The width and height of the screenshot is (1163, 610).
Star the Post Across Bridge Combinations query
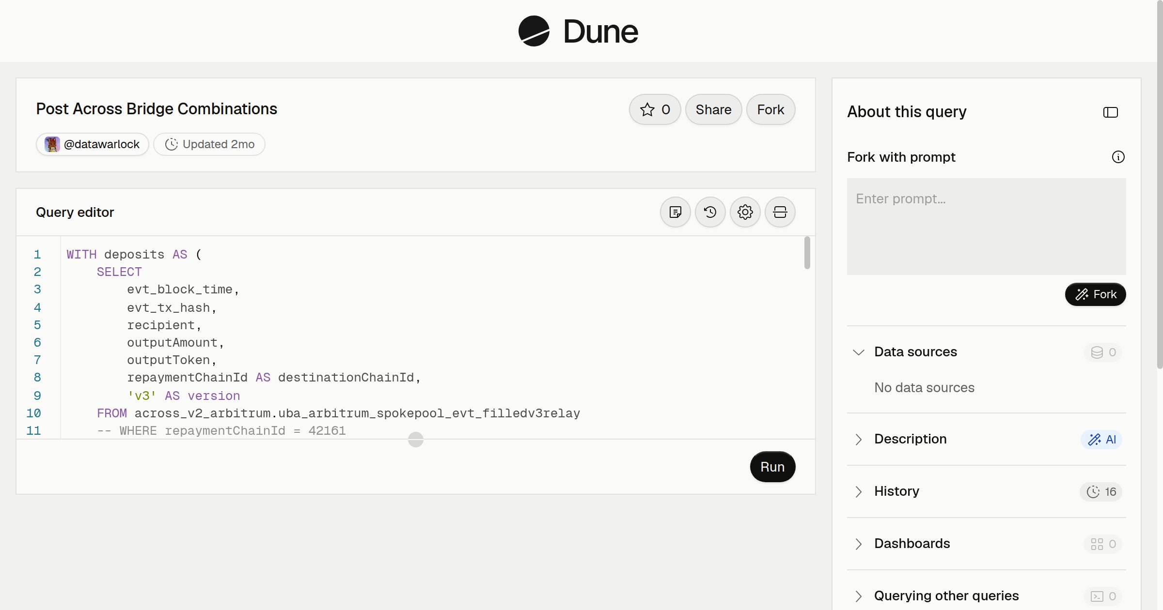[655, 109]
